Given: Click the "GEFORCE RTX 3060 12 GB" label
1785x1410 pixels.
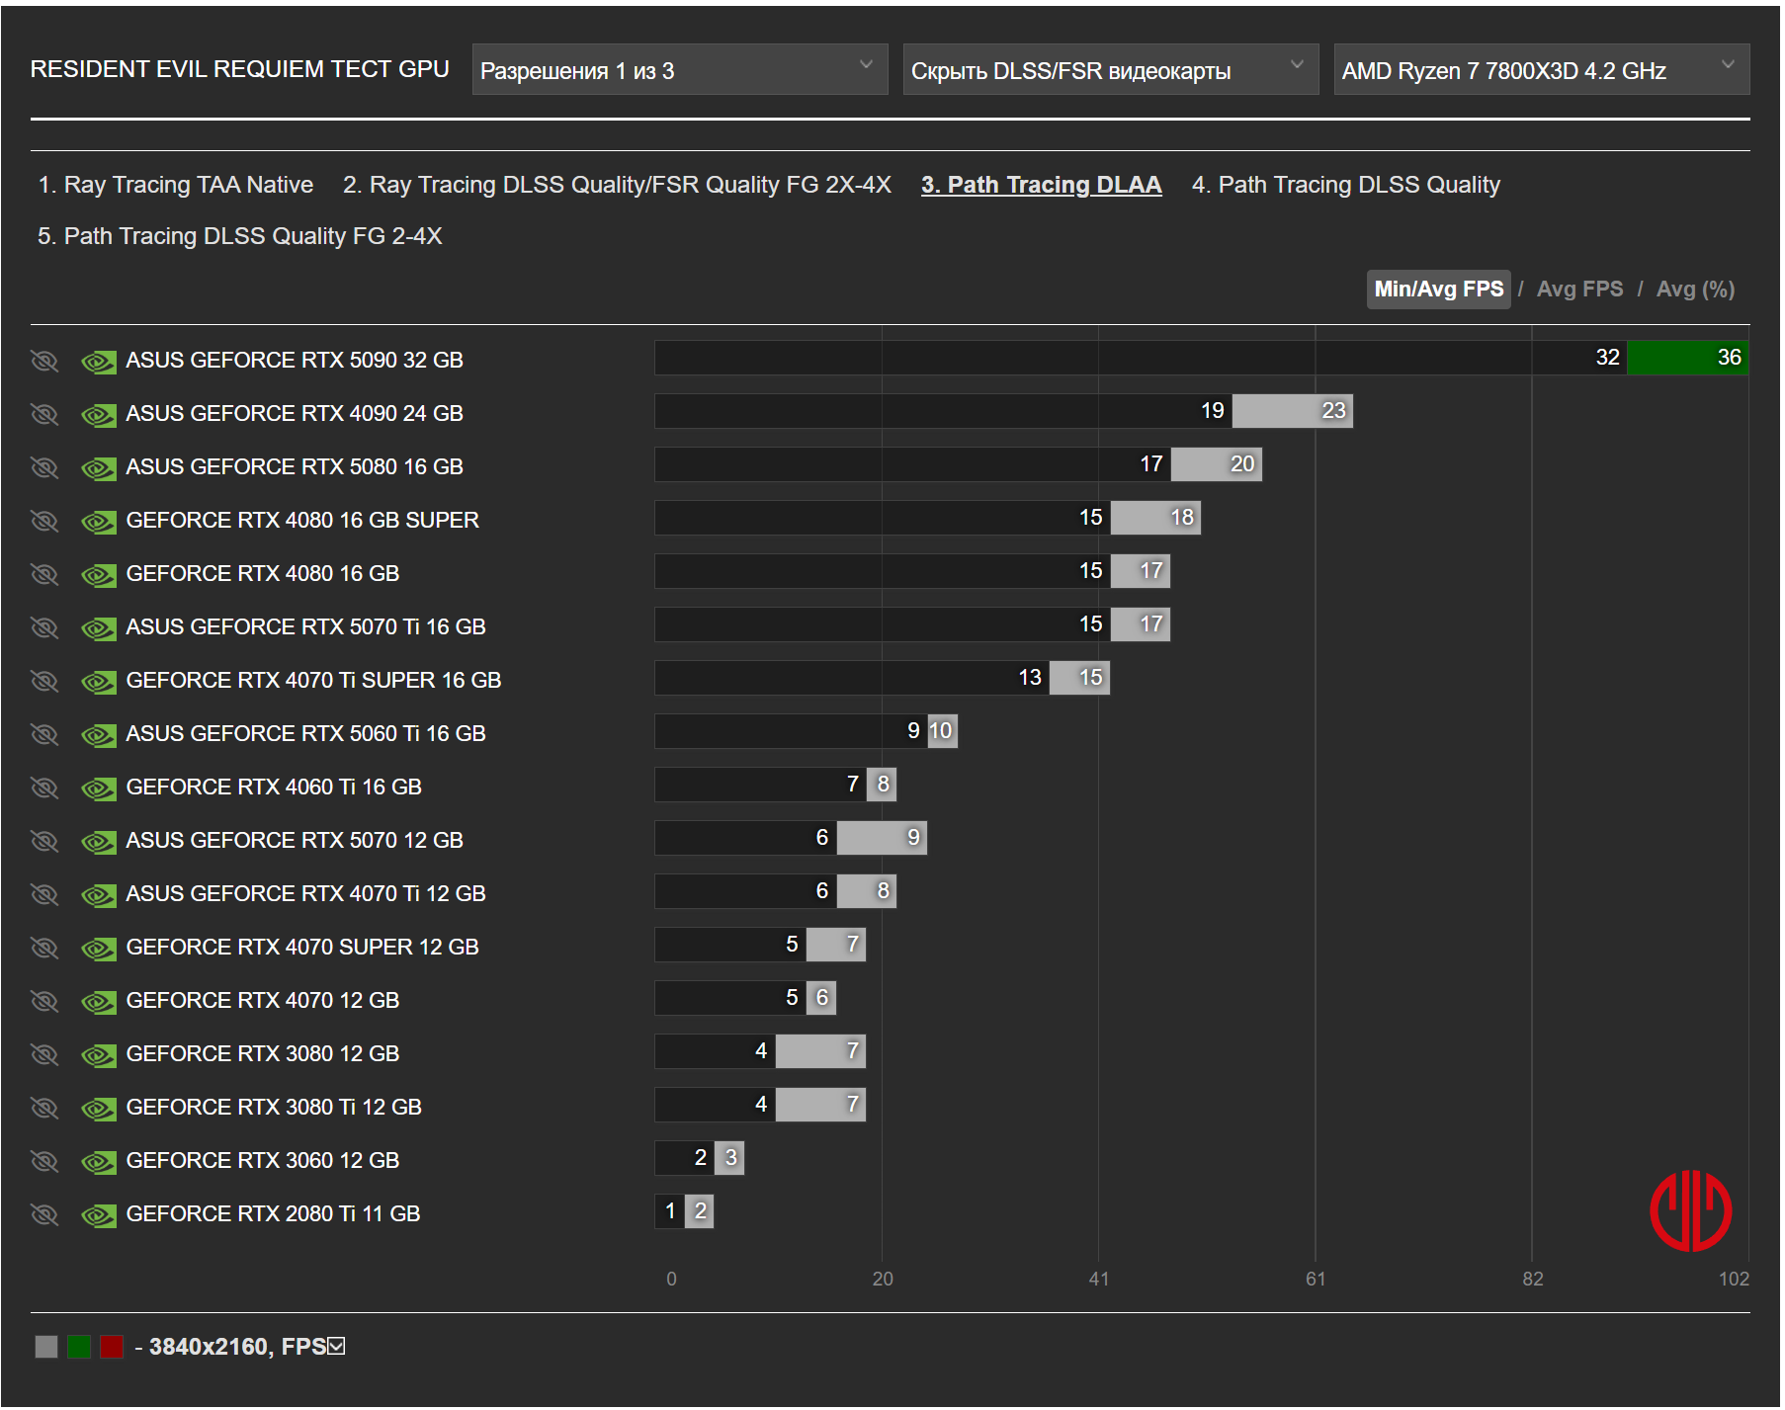Looking at the screenshot, I should [x=263, y=1161].
